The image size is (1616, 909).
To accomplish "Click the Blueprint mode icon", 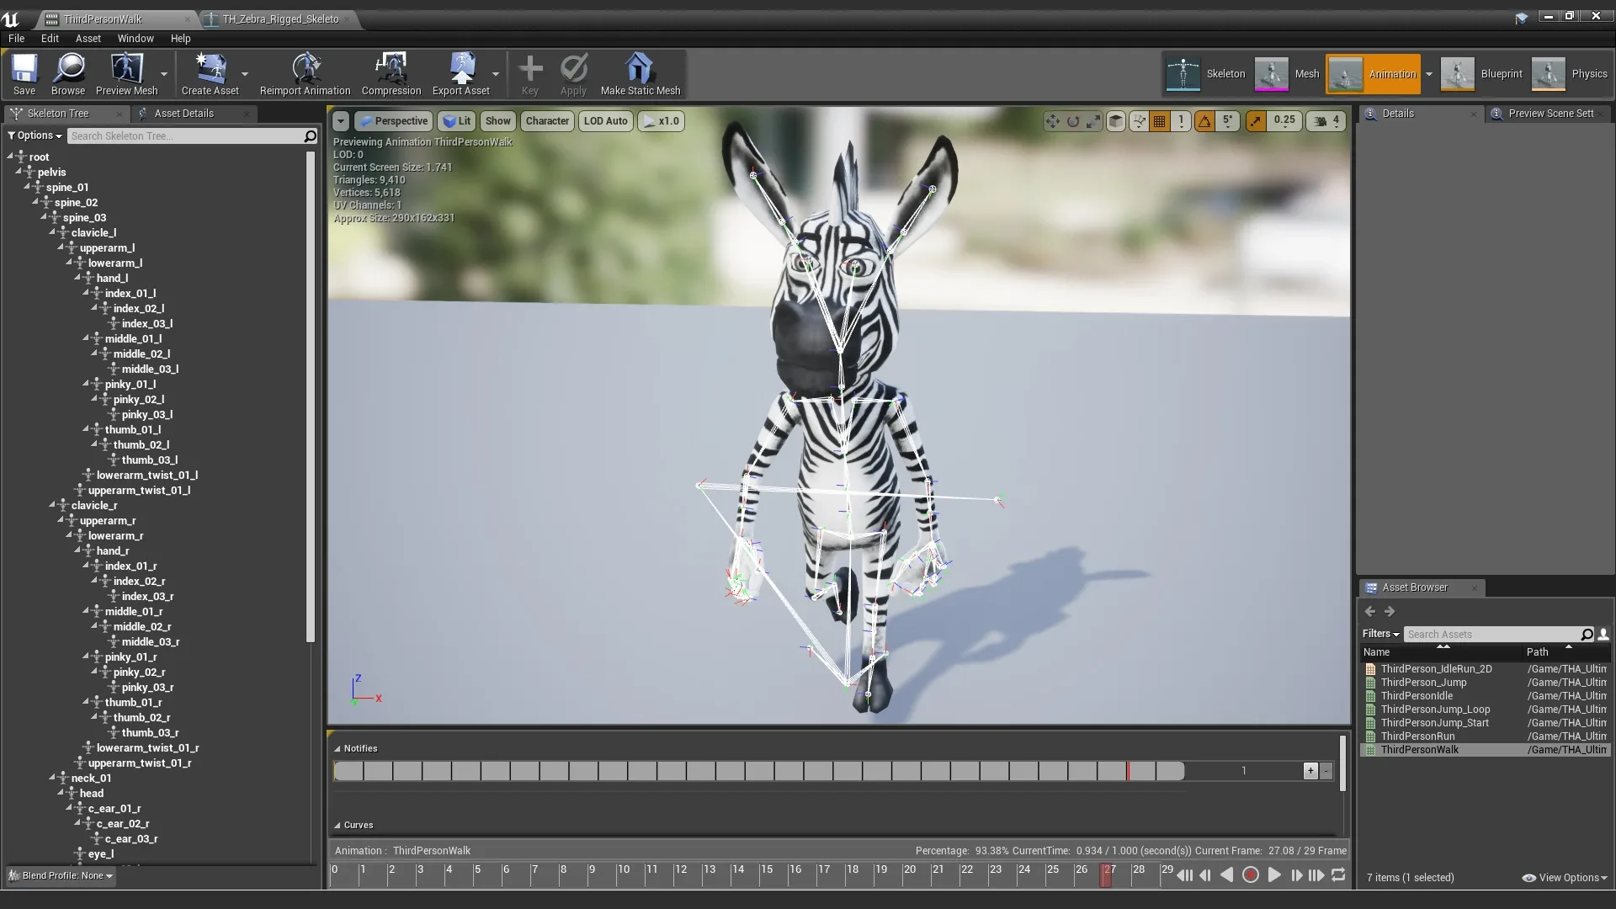I will 1455,73.
